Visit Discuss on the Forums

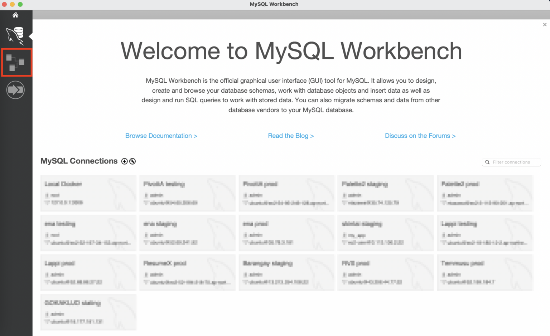420,136
